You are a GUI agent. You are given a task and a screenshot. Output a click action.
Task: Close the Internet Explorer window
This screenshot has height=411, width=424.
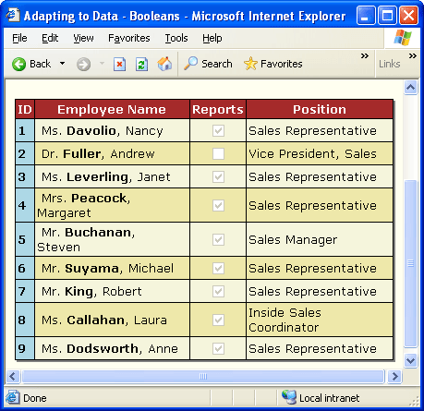coord(408,15)
